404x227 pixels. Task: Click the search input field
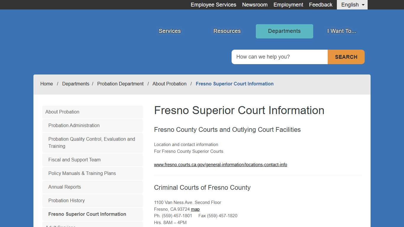click(279, 57)
